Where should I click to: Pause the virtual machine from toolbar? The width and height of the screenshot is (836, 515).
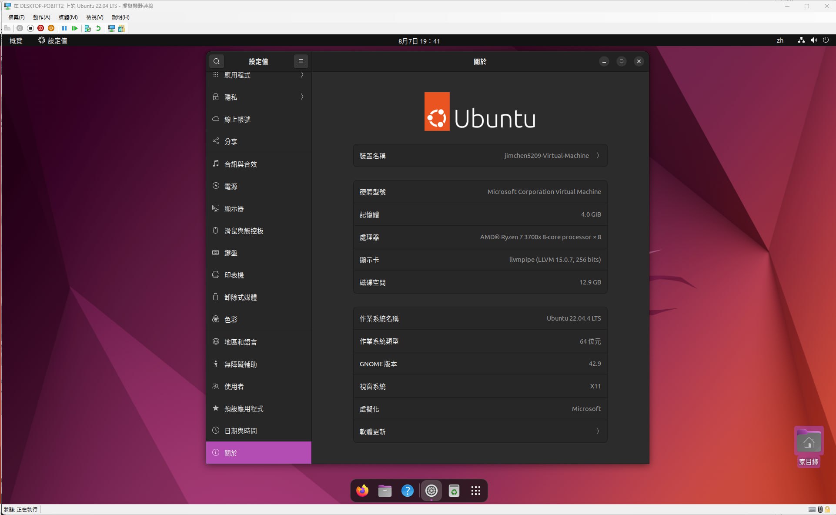(64, 28)
